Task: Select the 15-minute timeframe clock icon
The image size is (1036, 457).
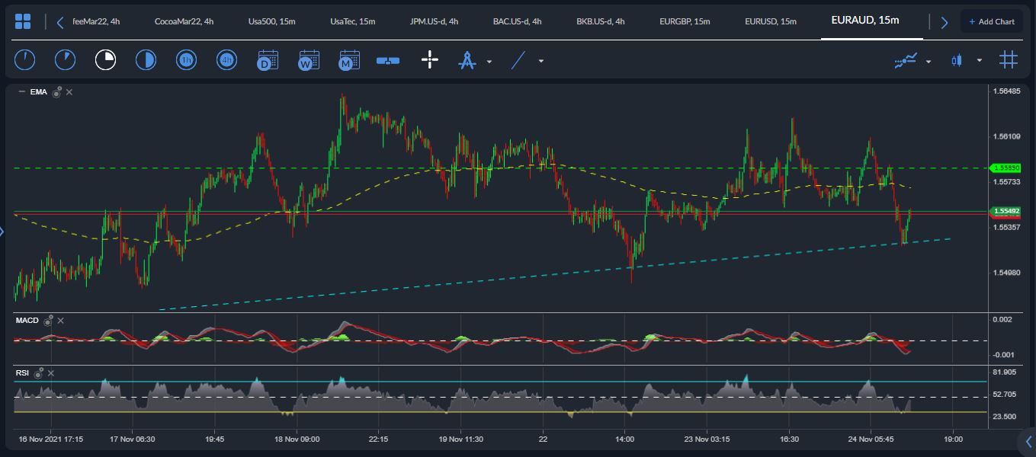Action: click(x=105, y=59)
